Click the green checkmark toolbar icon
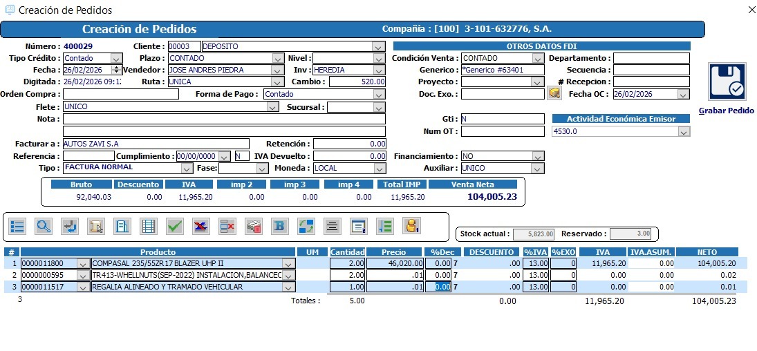The width and height of the screenshot is (757, 351). pyautogui.click(x=175, y=226)
